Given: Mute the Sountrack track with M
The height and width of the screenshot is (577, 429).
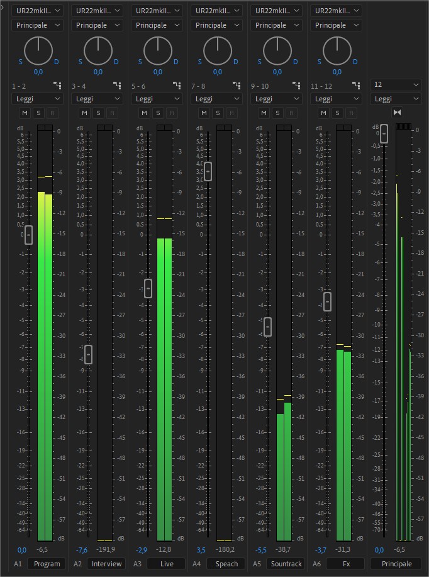Looking at the screenshot, I should click(264, 113).
